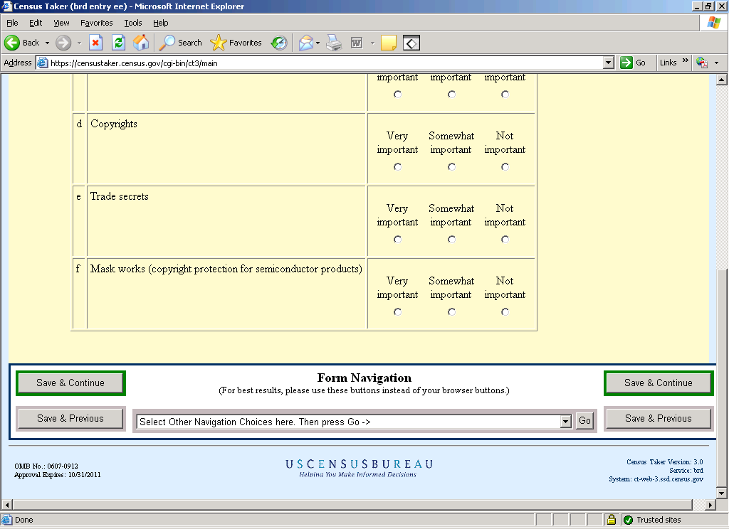The image size is (729, 529).
Task: Open the Tools menu
Action: [133, 23]
